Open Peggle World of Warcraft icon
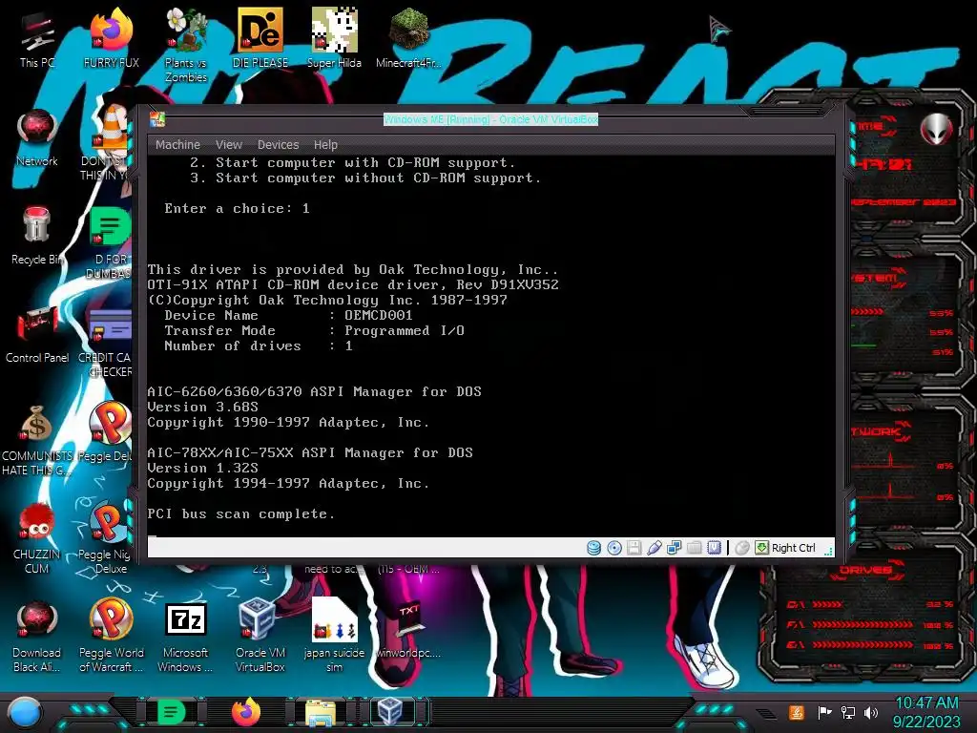This screenshot has height=733, width=977. [x=111, y=637]
